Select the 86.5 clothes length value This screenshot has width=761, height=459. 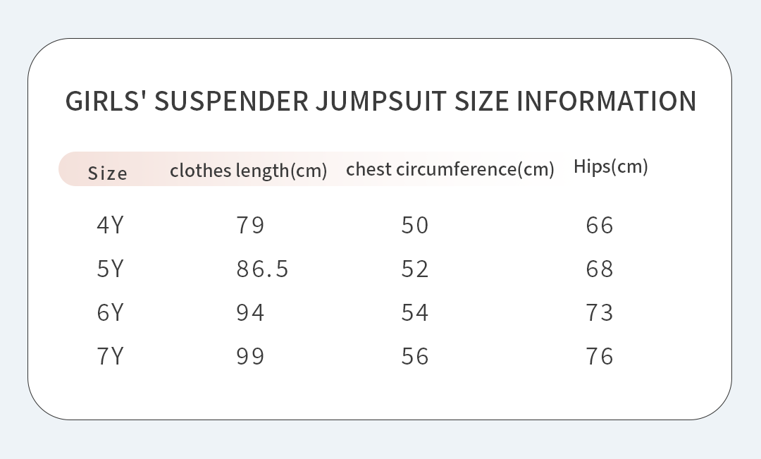pos(262,269)
